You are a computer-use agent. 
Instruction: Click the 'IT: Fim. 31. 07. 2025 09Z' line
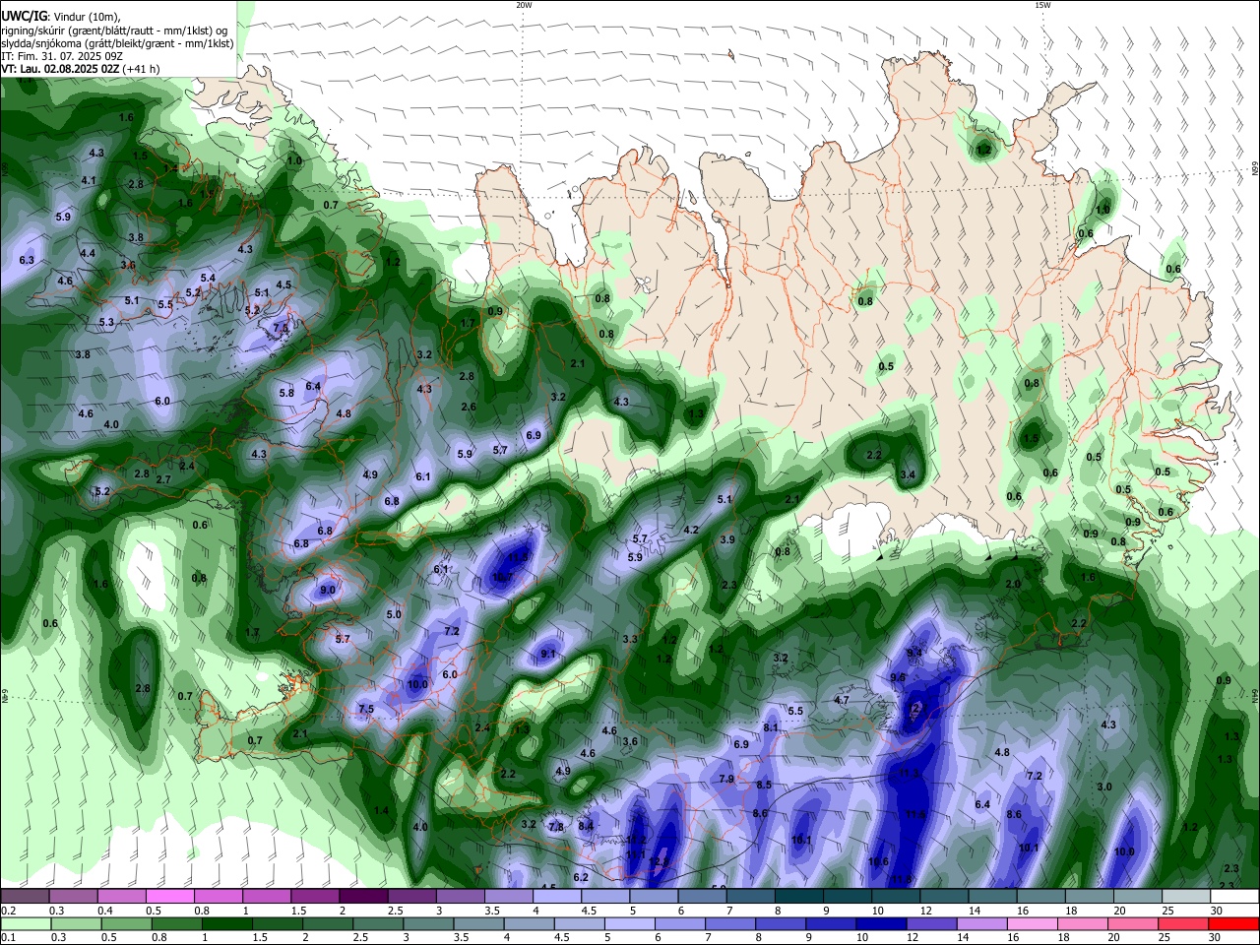click(62, 56)
